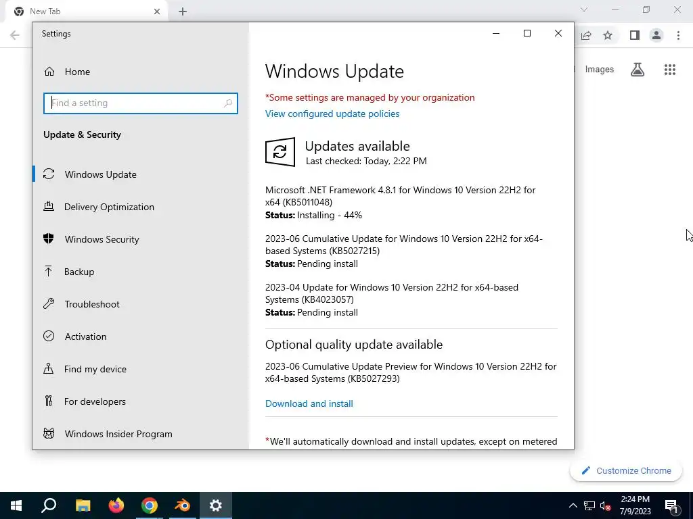Image resolution: width=693 pixels, height=519 pixels.
Task: Open File Explorer from taskbar
Action: point(83,505)
